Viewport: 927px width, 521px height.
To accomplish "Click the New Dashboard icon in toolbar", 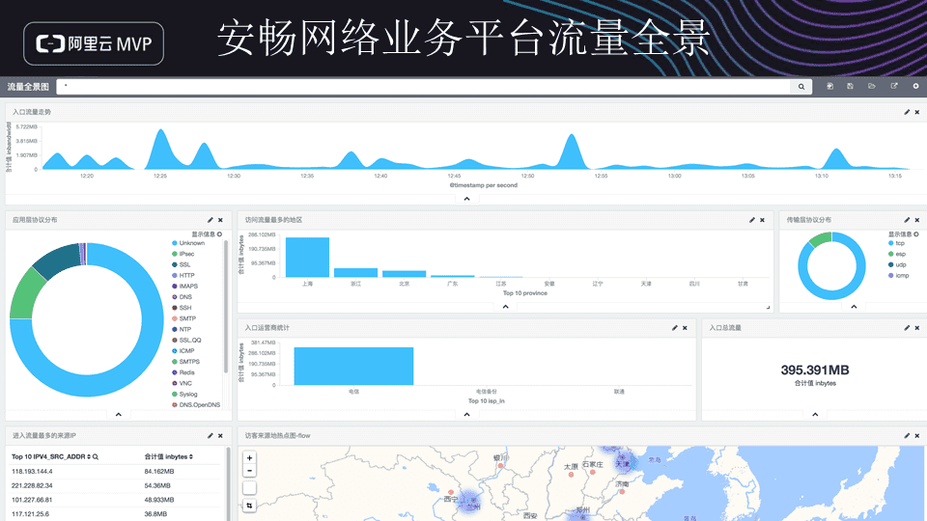I will 829,86.
